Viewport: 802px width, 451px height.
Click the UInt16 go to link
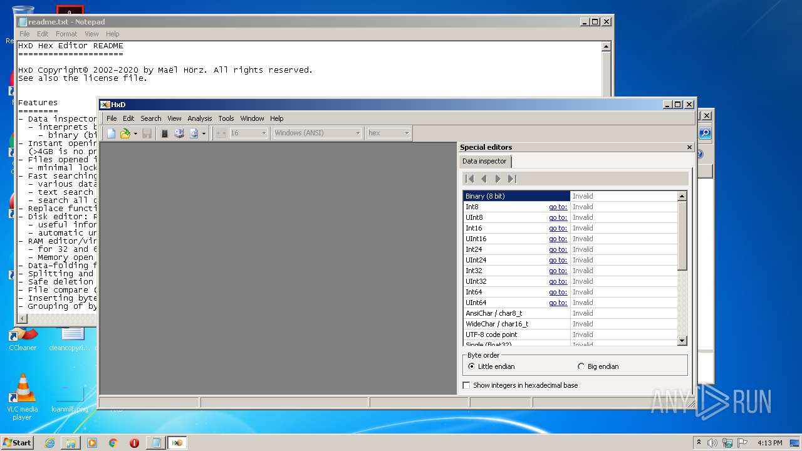(558, 239)
